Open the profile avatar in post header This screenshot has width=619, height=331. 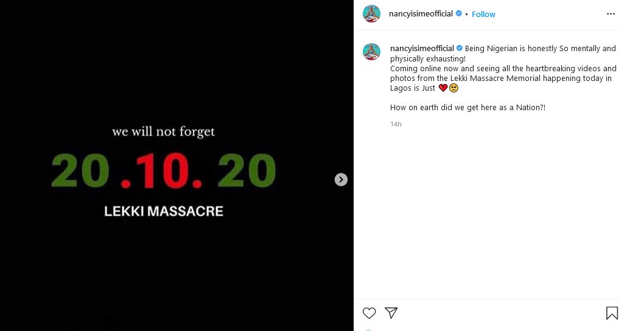[x=371, y=13]
